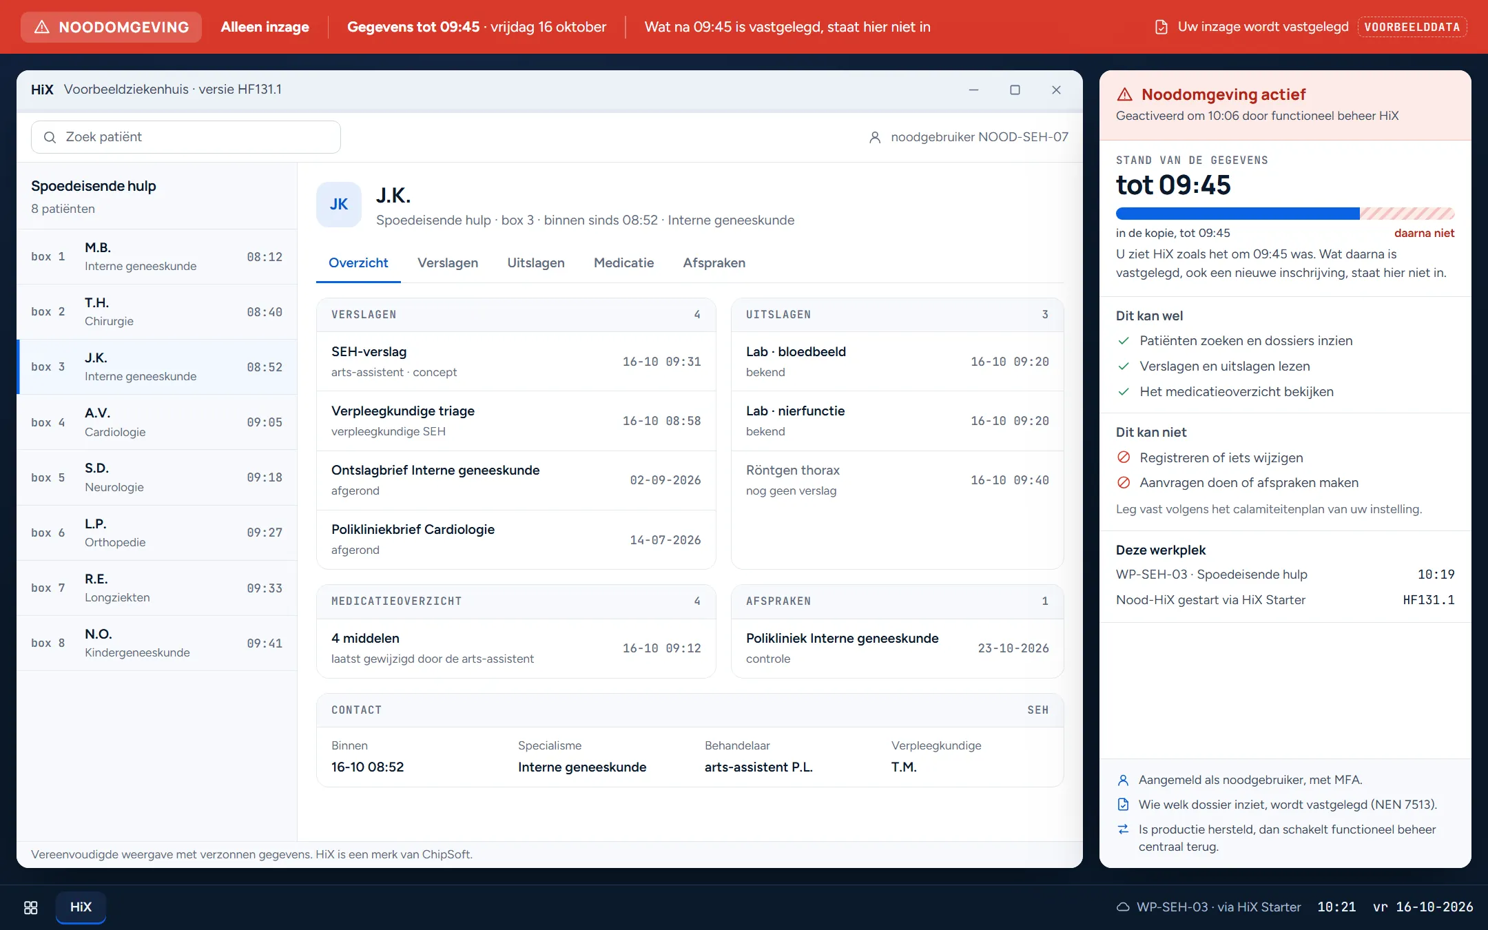This screenshot has width=1488, height=930.
Task: Click the prohibited icon beside 'Aanvragen doen'
Action: click(x=1124, y=482)
